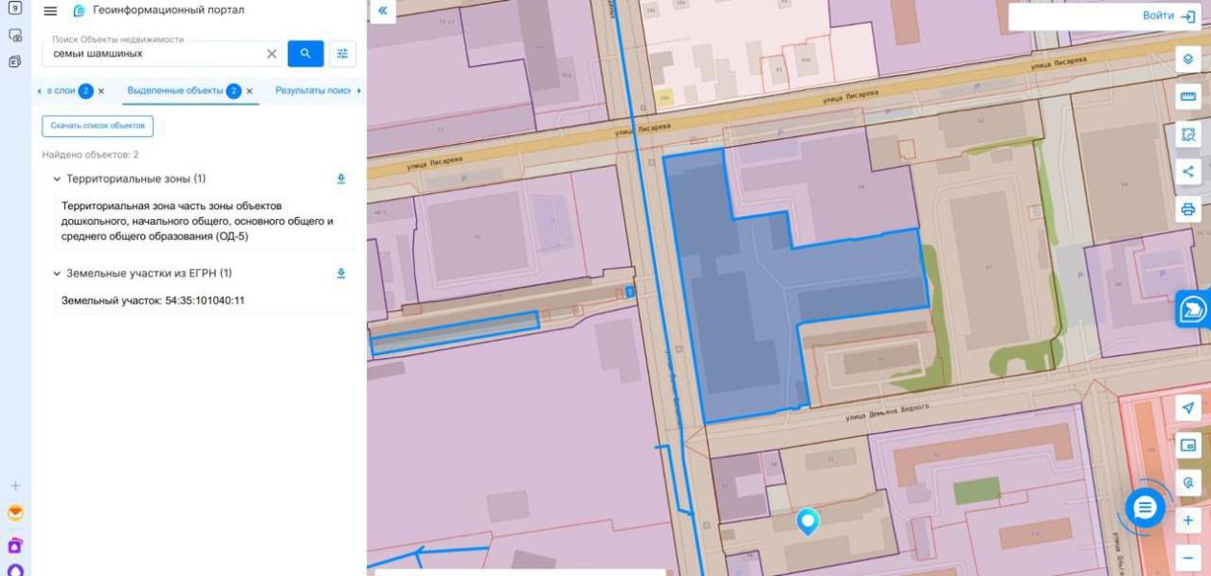Click the Скачать список объектов button
The width and height of the screenshot is (1211, 576).
pyautogui.click(x=97, y=126)
